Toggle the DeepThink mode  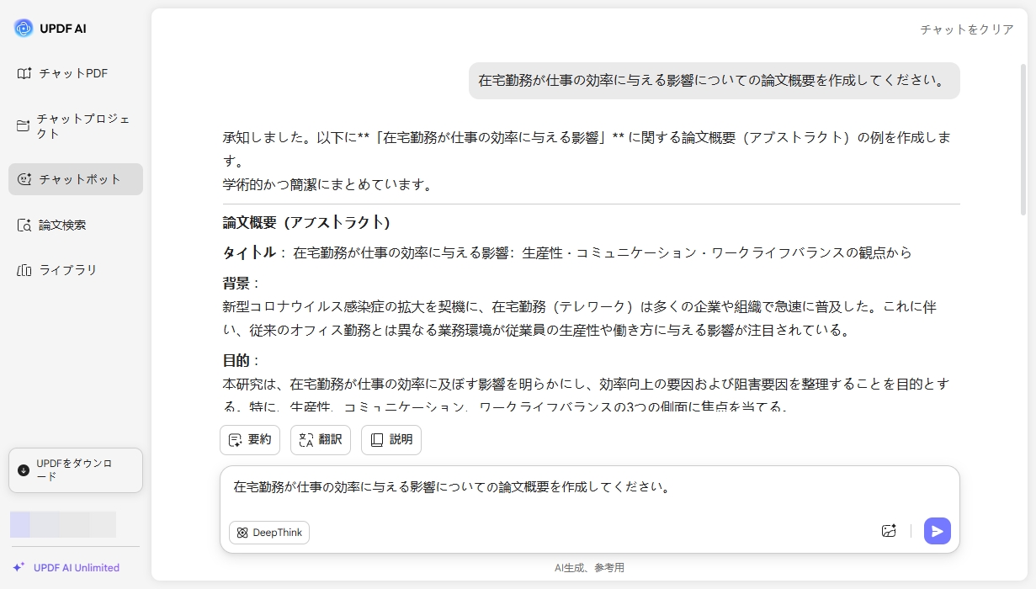(x=269, y=533)
